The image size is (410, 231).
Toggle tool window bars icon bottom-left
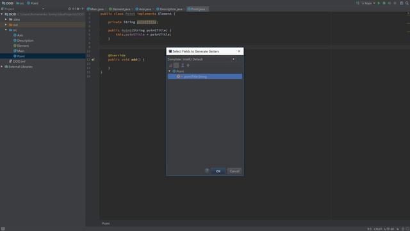tap(3, 228)
